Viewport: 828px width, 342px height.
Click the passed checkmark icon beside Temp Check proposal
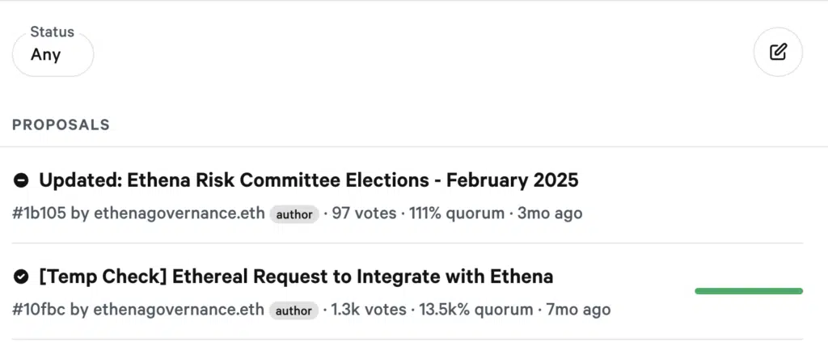click(x=20, y=276)
